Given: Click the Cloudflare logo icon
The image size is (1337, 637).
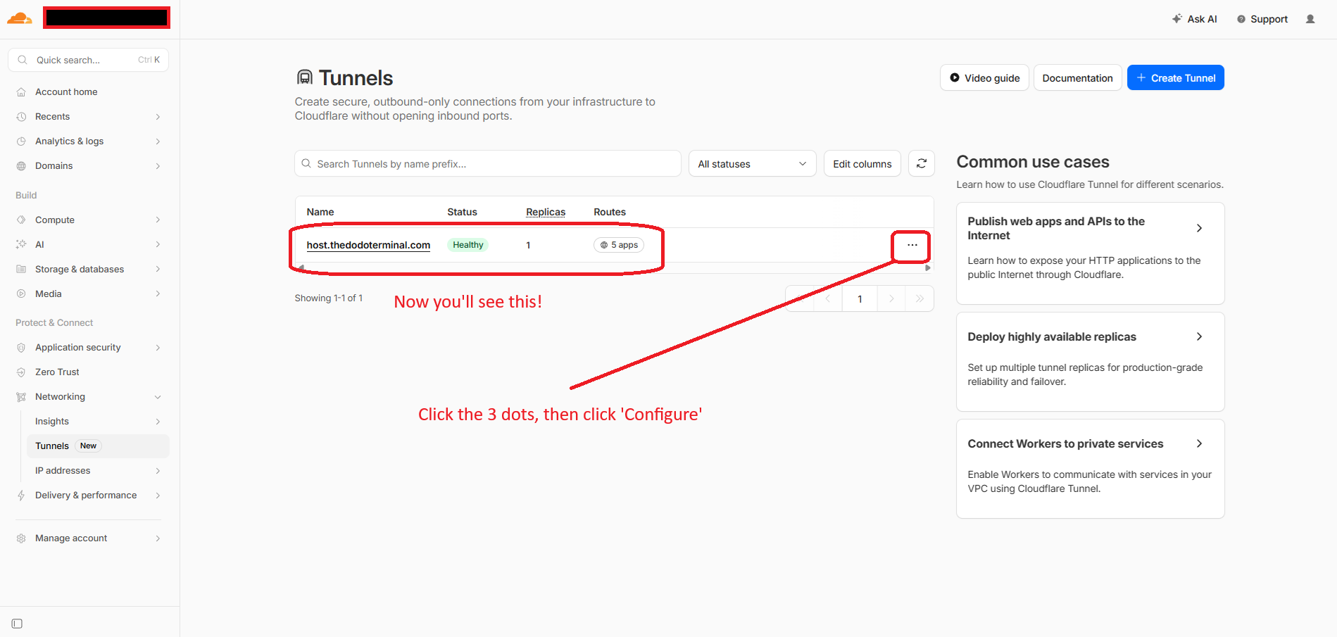Looking at the screenshot, I should click(19, 18).
